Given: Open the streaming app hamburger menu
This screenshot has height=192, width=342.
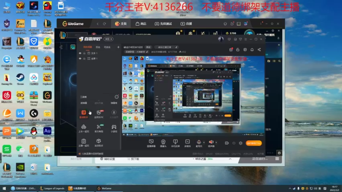Looking at the screenshot, I should pyautogui.click(x=245, y=39).
